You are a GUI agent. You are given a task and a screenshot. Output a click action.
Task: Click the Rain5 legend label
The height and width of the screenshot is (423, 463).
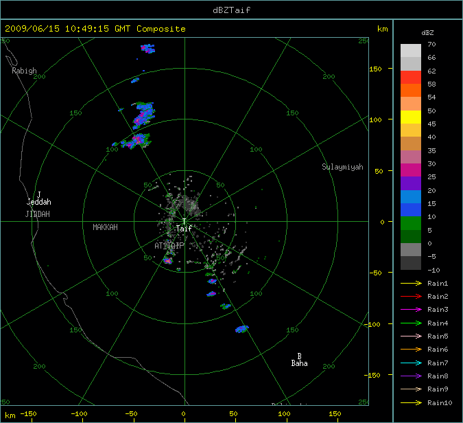click(438, 336)
